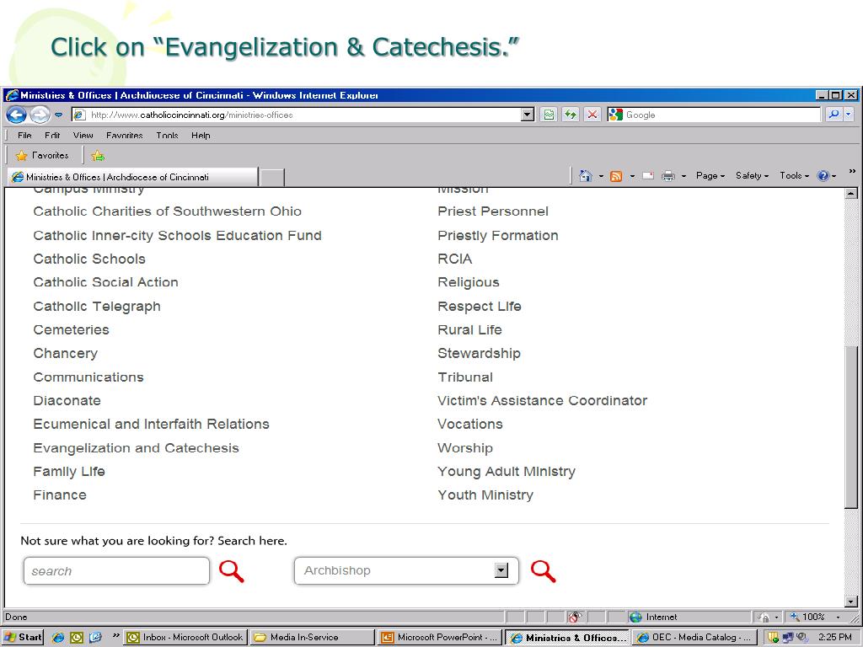Expand the address bar history dropdown

point(528,115)
